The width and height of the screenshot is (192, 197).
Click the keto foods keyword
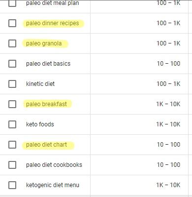pyautogui.click(x=40, y=124)
